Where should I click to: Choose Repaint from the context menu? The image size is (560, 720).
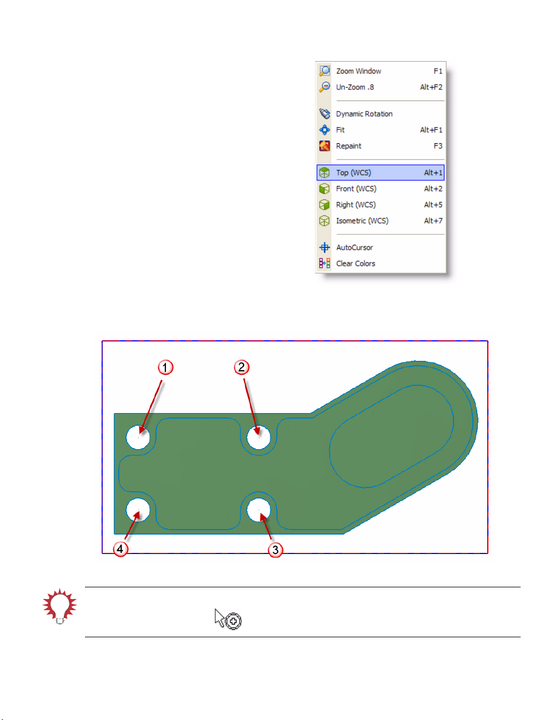pyautogui.click(x=381, y=146)
